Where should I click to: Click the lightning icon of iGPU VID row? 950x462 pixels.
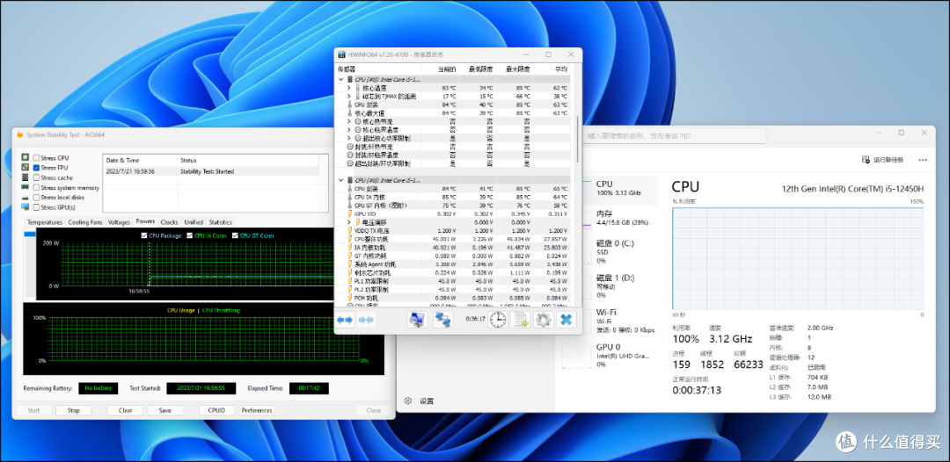click(x=349, y=214)
